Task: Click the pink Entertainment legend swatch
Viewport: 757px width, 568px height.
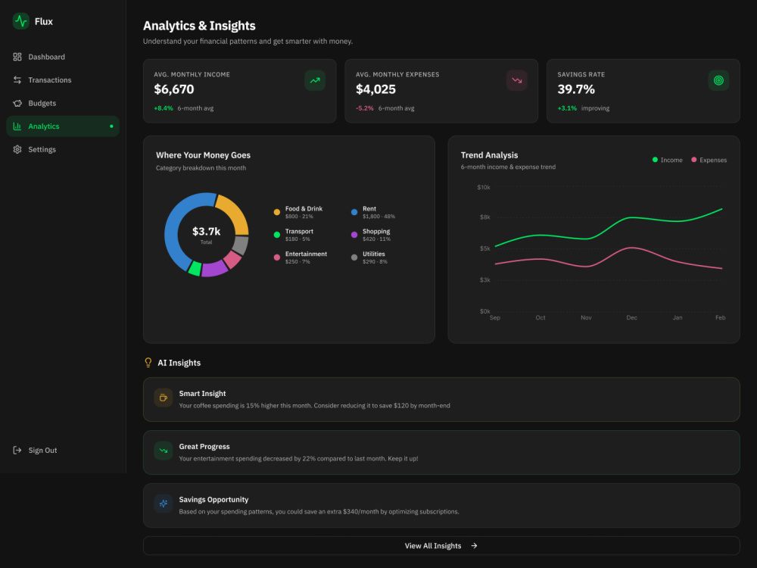Action: 276,257
